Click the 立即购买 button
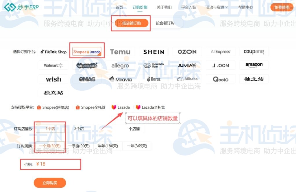 [x=50, y=183]
